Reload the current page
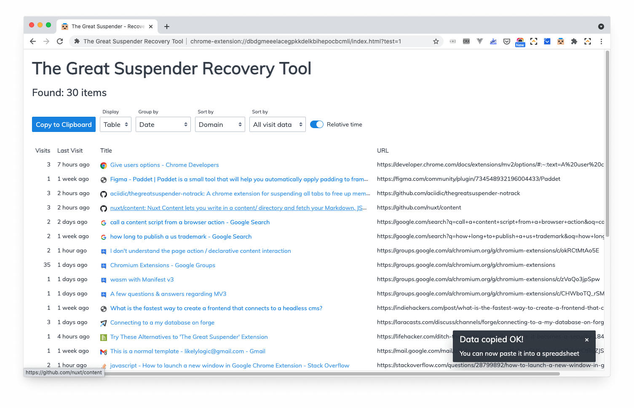This screenshot has width=634, height=408. 60,41
